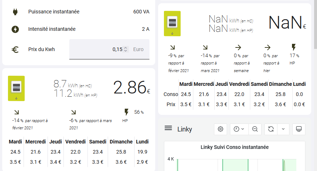Image resolution: width=317 pixels, height=171 pixels.
Task: Click the lightning circle icon for Intensité instantanée
Action: tap(15, 29)
